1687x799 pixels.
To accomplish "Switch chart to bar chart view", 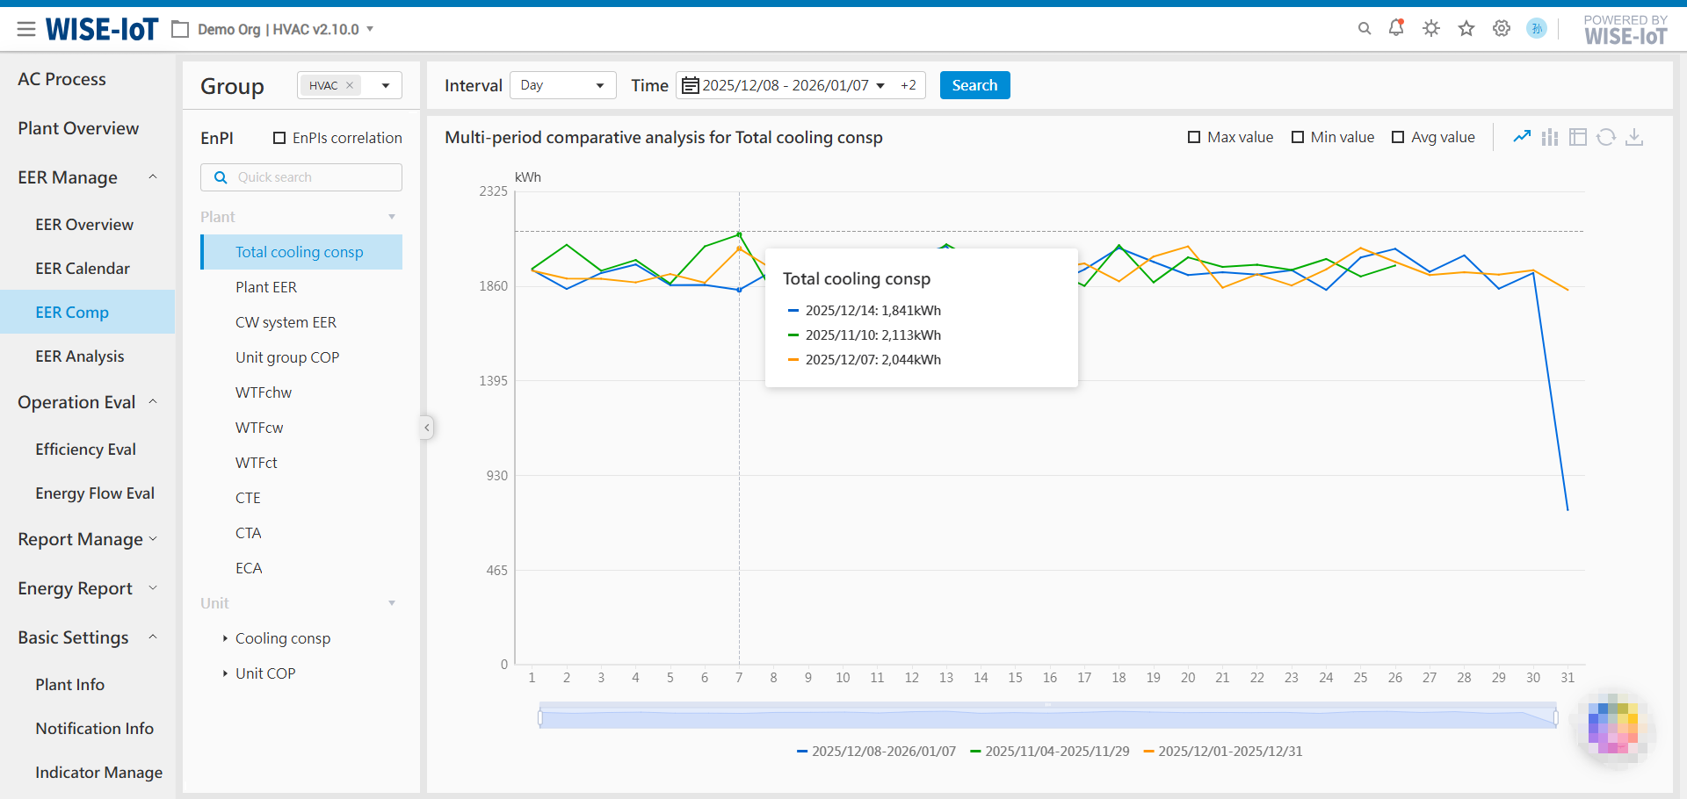I will coord(1550,137).
